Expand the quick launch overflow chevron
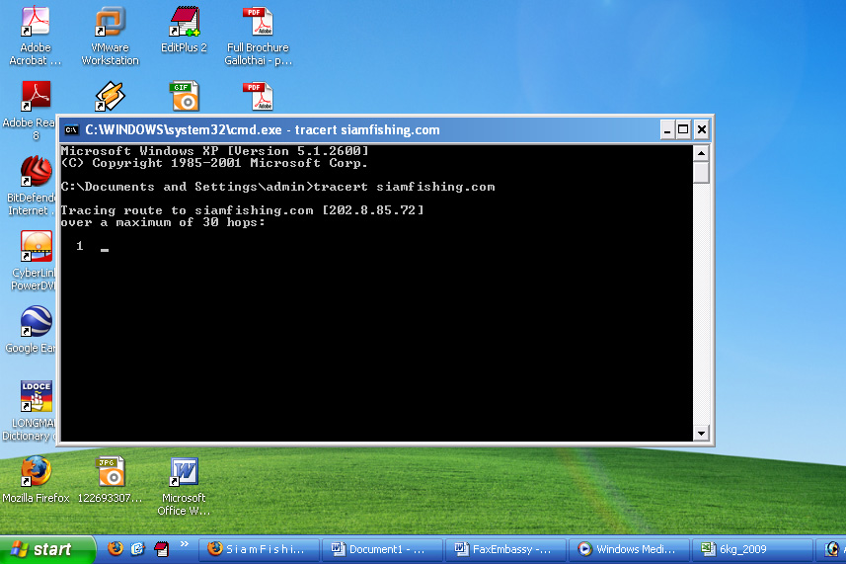Image resolution: width=846 pixels, height=564 pixels. (x=184, y=543)
